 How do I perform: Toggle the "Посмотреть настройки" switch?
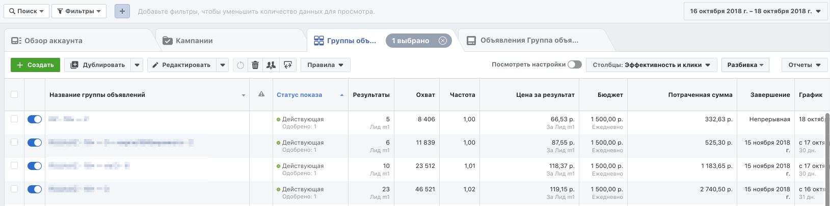pos(574,64)
